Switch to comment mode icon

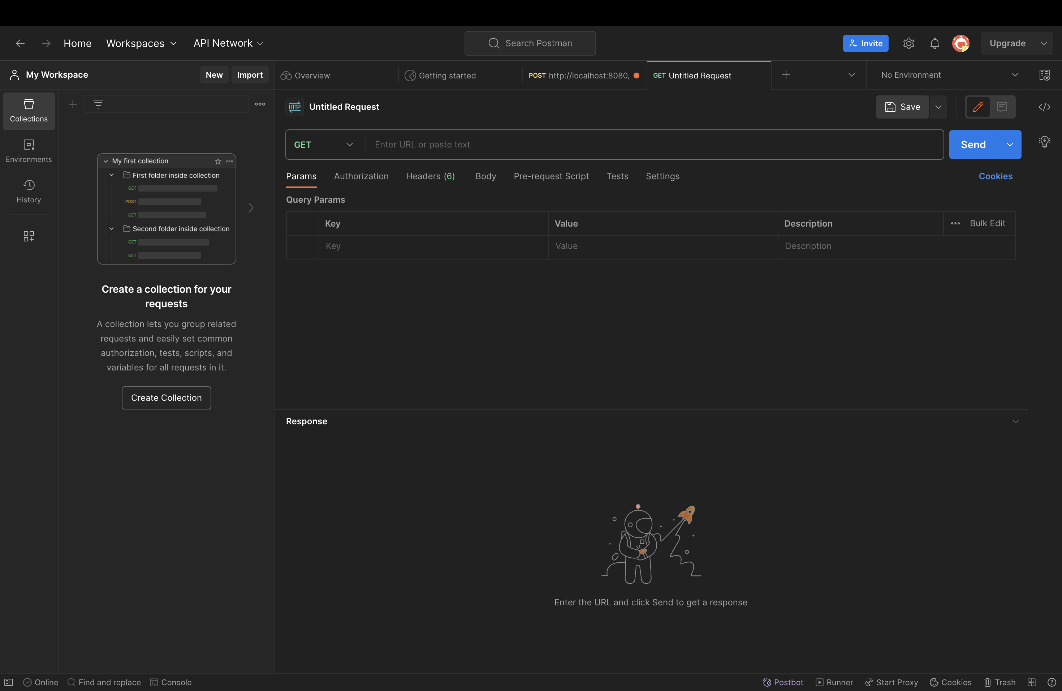tap(1002, 107)
